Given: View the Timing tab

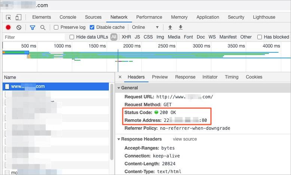Looking at the screenshot, I should 232,77.
